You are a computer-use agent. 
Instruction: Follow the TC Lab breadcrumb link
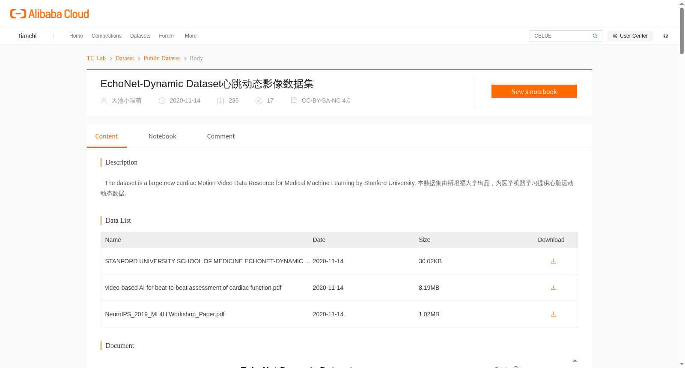(x=96, y=59)
